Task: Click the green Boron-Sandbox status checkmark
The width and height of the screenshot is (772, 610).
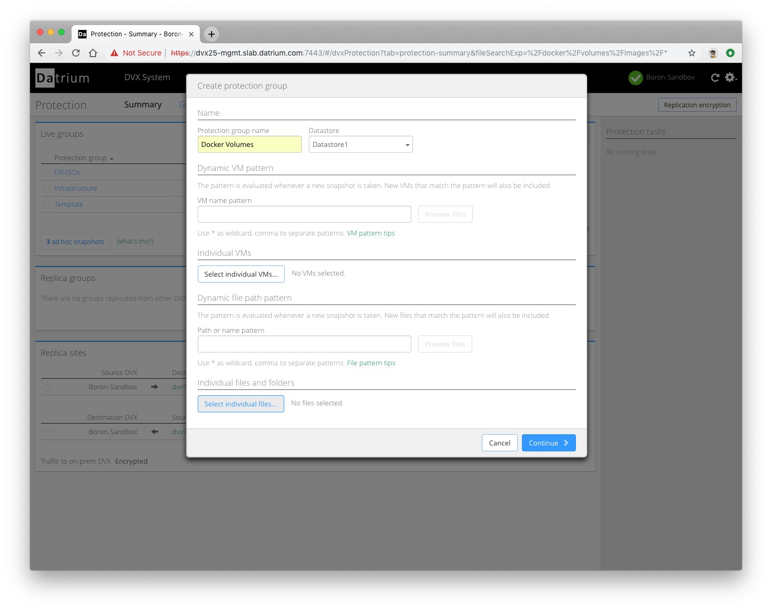Action: (636, 78)
